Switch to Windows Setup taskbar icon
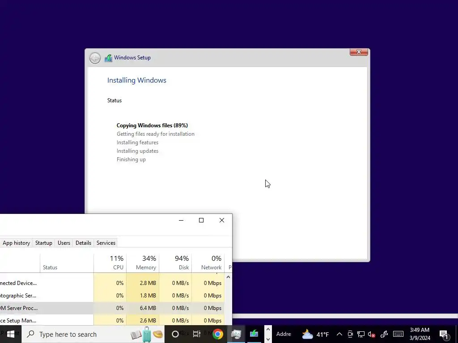 254,334
